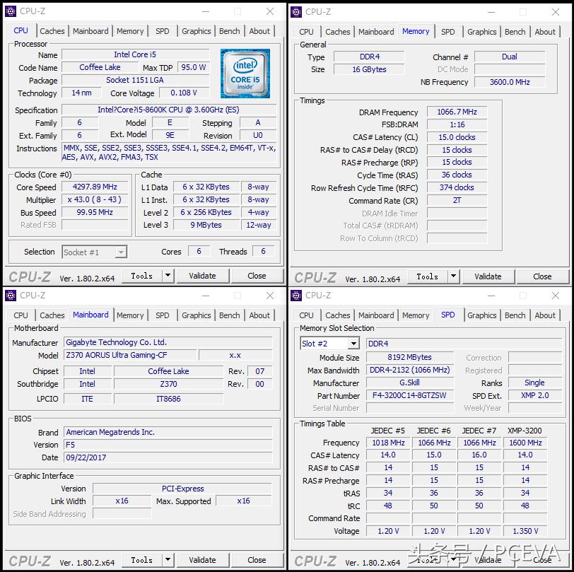Viewport: 574px width, 572px height.
Task: Open the SPD tab in the CPU window
Action: (x=162, y=30)
